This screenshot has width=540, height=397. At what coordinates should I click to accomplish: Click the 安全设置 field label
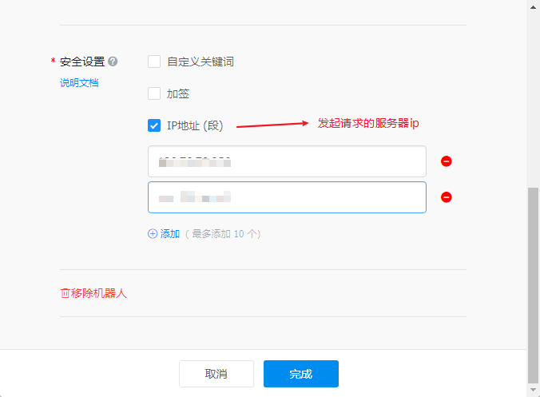(82, 62)
